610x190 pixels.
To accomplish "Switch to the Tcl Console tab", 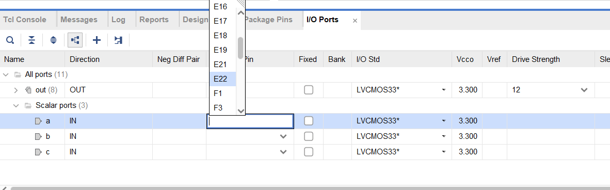I will click(25, 20).
